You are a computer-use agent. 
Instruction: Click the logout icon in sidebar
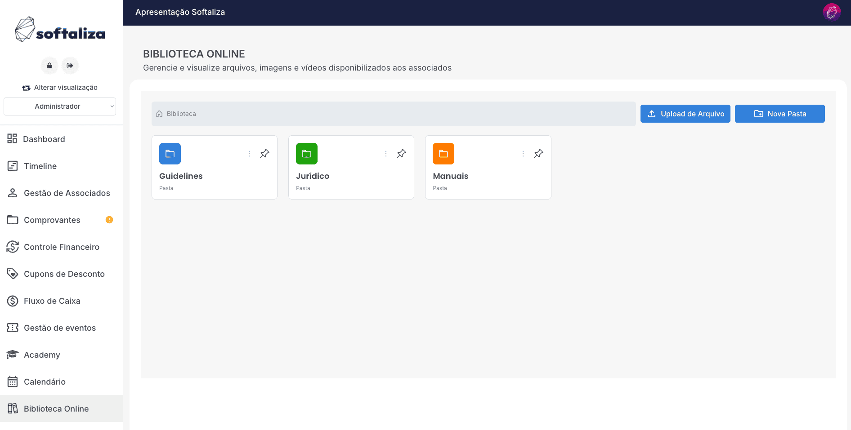70,66
